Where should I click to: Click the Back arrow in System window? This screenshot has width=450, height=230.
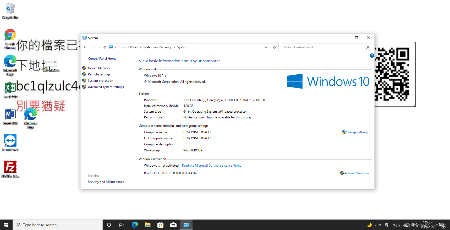[x=85, y=47]
